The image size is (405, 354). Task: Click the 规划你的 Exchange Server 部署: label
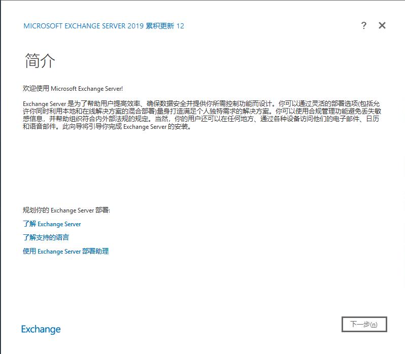tap(66, 210)
